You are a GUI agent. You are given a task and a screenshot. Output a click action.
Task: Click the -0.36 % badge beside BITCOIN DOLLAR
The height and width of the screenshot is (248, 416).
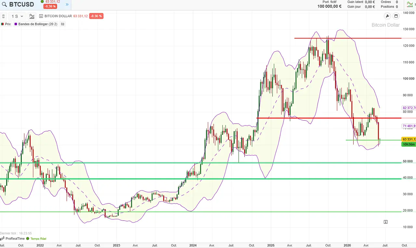click(96, 16)
